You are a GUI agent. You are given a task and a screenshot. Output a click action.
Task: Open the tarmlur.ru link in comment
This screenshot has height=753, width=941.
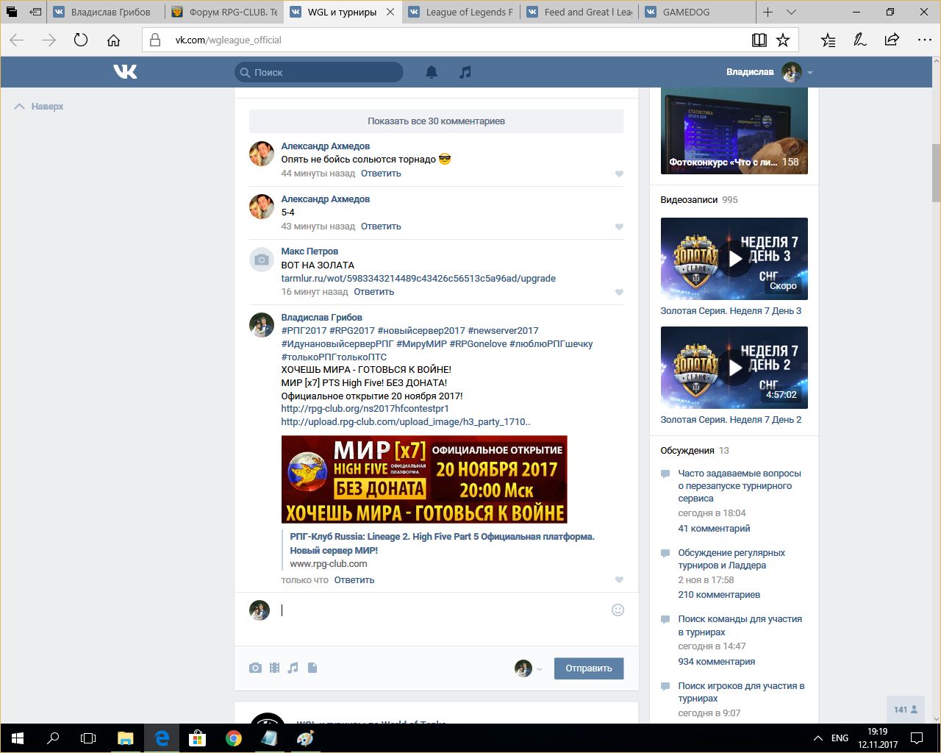[x=418, y=279]
